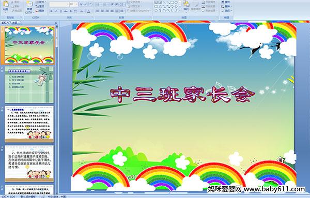Click the Clear Formatting icon
This screenshot has width=310, height=198.
pyautogui.click(x=91, y=4)
